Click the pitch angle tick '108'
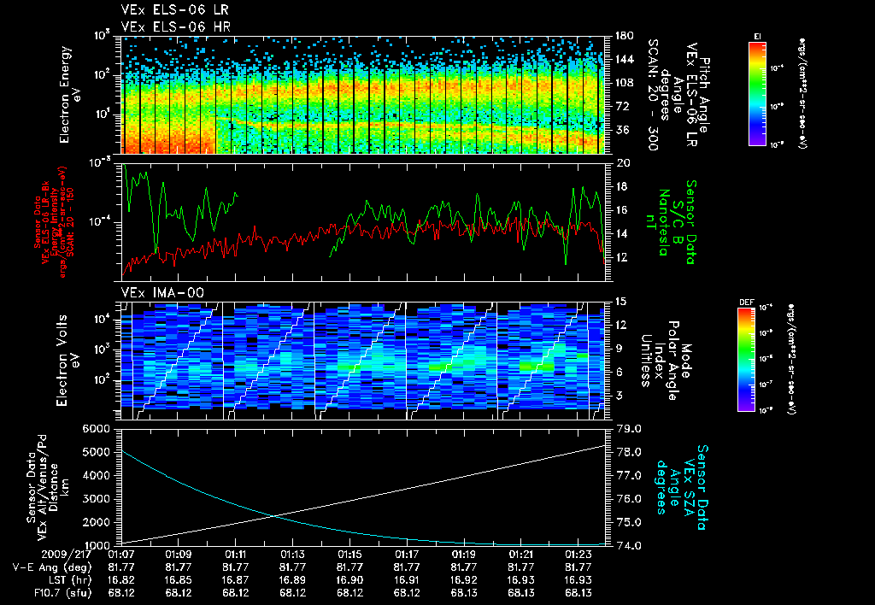The height and width of the screenshot is (605, 875). click(x=624, y=83)
